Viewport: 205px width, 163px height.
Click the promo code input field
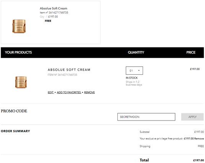(146, 117)
